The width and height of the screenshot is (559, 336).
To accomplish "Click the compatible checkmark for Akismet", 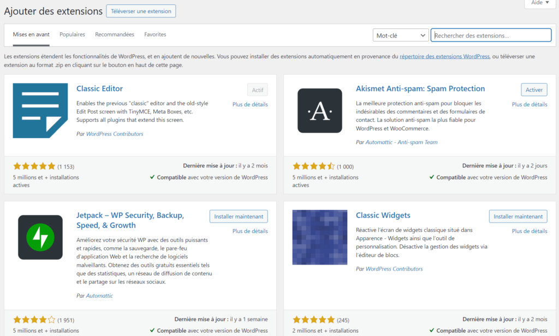I will tap(432, 177).
